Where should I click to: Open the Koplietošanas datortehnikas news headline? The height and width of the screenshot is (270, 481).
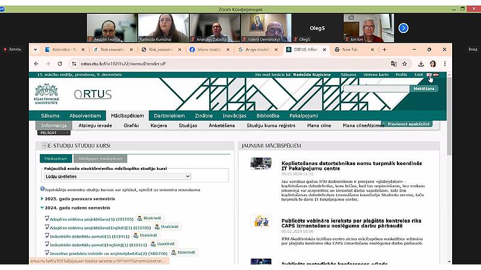(x=352, y=166)
